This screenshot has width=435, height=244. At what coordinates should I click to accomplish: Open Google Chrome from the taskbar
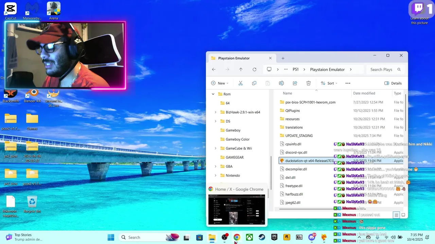tap(237, 238)
